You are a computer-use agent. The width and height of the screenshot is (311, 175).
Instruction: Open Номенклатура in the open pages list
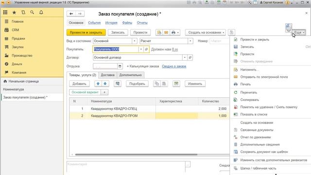coord(14,89)
